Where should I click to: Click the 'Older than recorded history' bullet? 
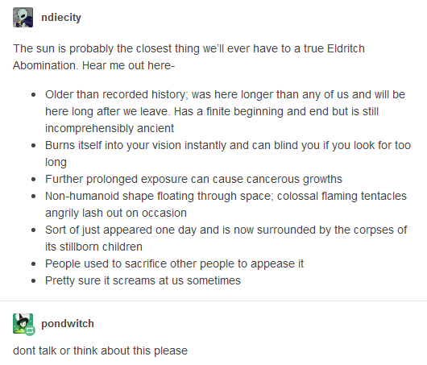pyautogui.click(x=226, y=111)
